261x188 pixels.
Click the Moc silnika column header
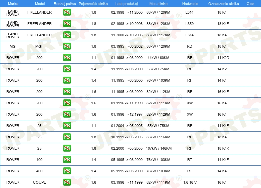pos(159,4)
